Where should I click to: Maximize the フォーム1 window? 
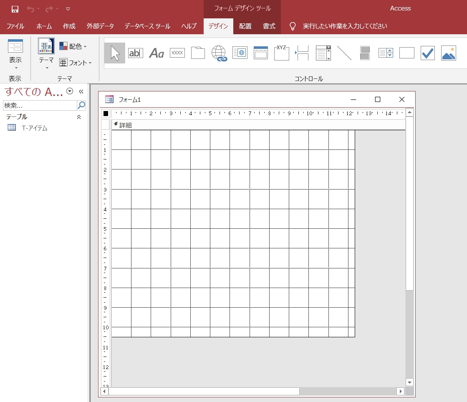378,99
